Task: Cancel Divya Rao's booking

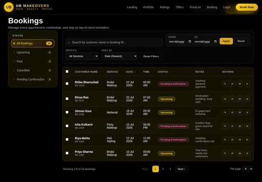Action: [x=247, y=99]
